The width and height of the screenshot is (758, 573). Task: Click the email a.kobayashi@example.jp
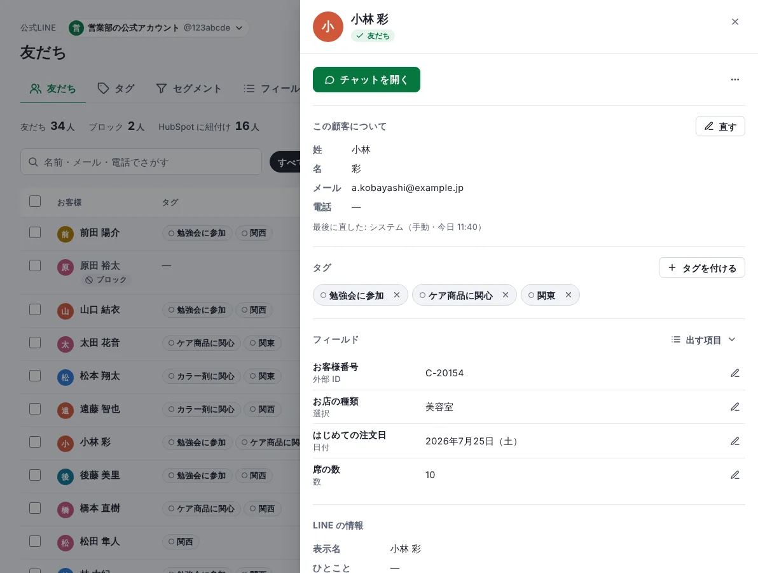coord(407,188)
